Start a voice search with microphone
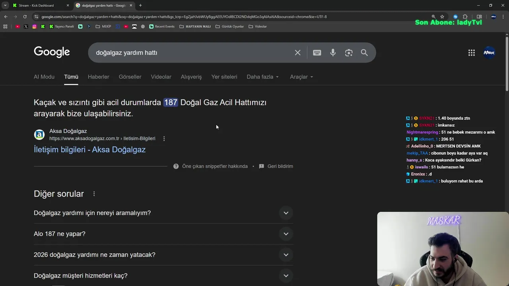 click(x=333, y=52)
